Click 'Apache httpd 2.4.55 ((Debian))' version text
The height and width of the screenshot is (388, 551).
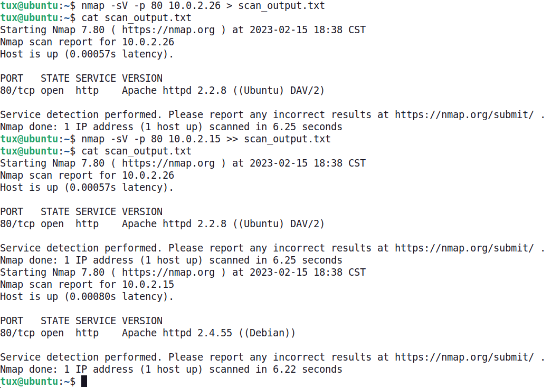pos(208,333)
